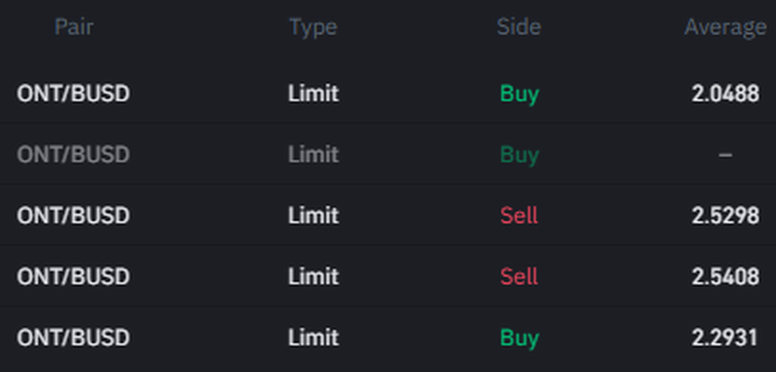Open ONT/BUSD pair in the 2.2931 row
Image resolution: width=776 pixels, height=372 pixels.
[73, 337]
